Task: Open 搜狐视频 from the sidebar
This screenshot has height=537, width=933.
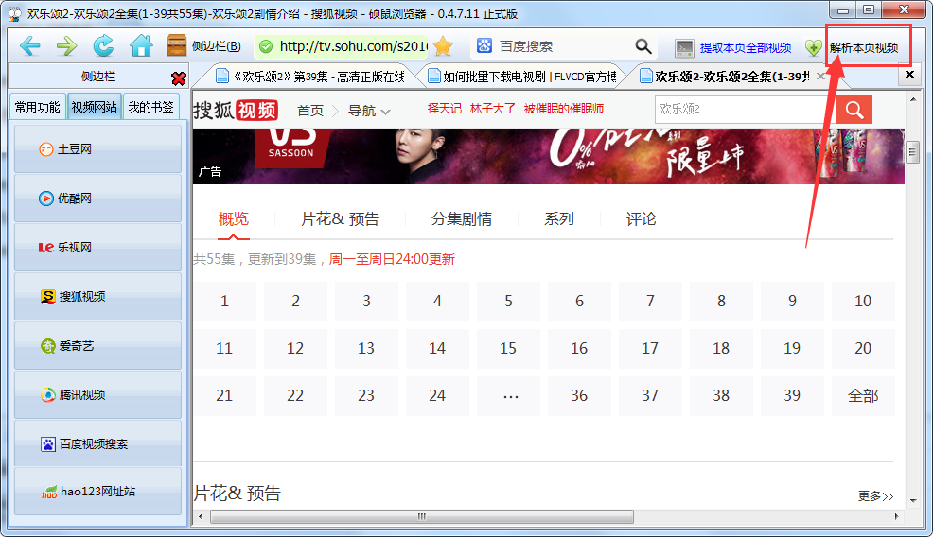Action: pyautogui.click(x=97, y=296)
